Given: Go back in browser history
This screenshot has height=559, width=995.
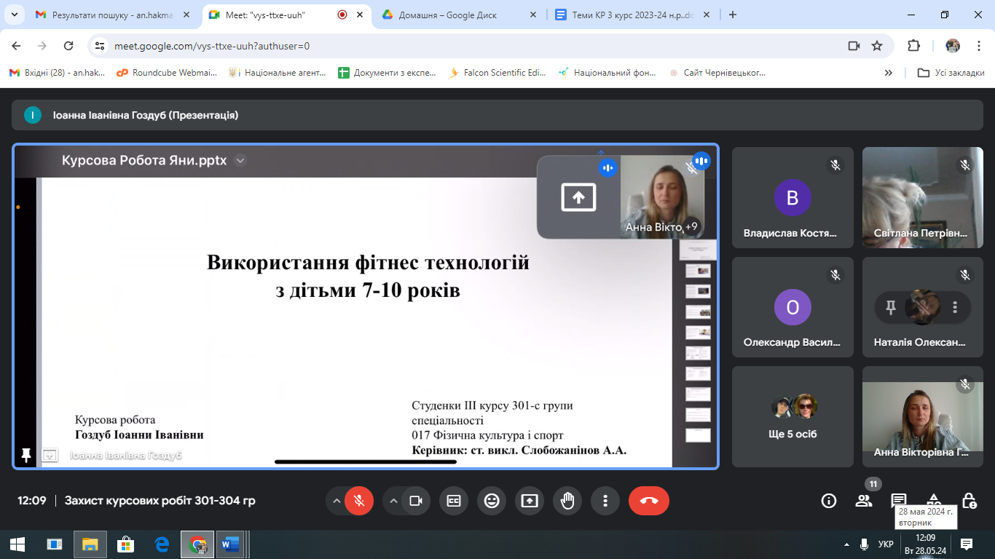Looking at the screenshot, I should (x=17, y=46).
